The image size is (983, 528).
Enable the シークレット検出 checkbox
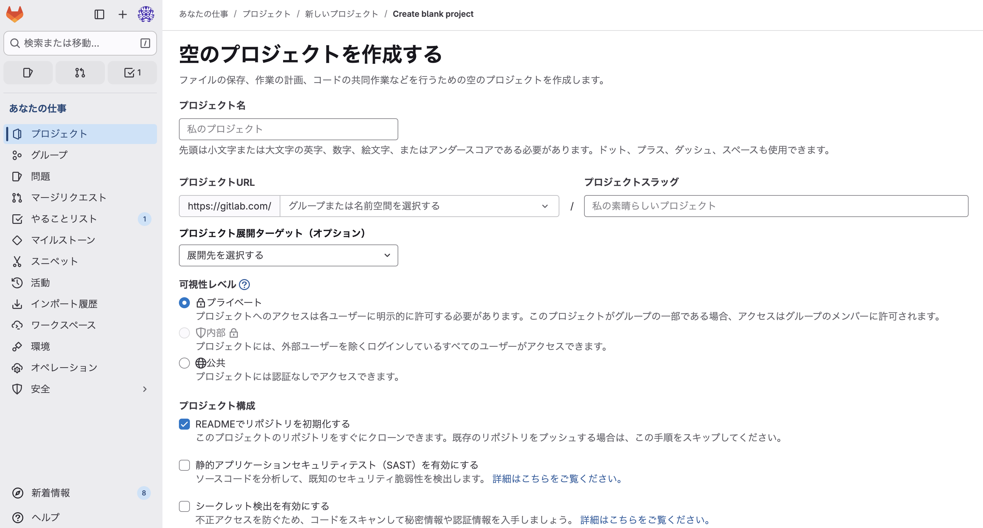(x=184, y=507)
